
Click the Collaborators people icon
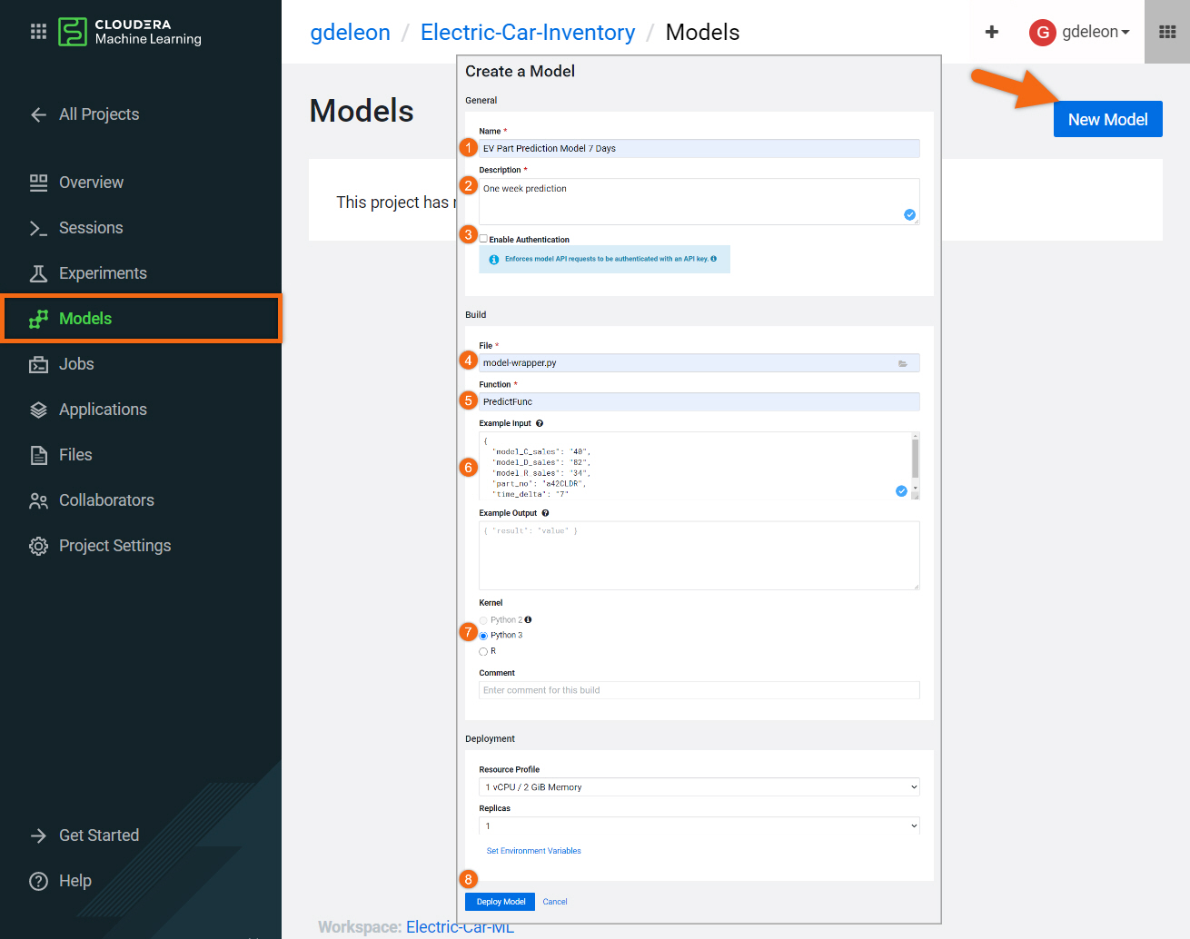coord(38,500)
